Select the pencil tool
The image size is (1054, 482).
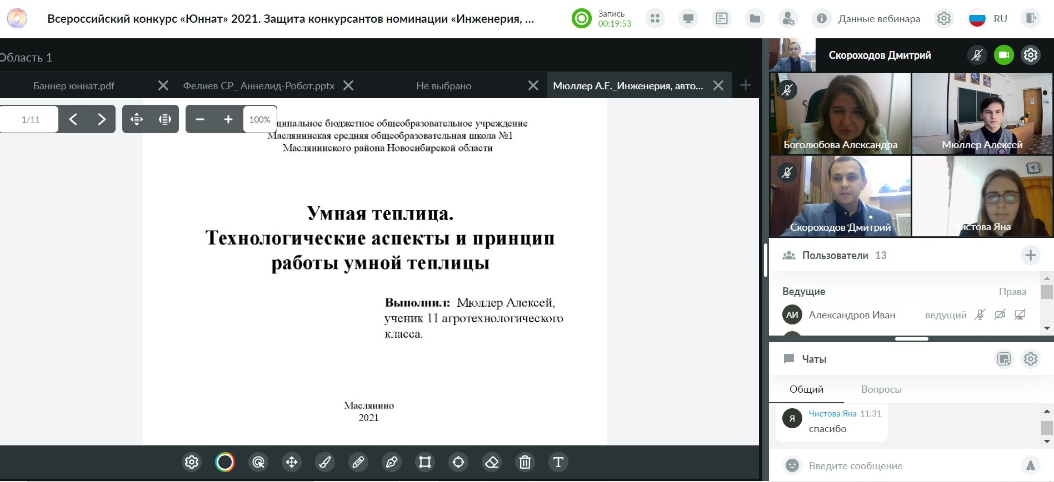tap(358, 462)
